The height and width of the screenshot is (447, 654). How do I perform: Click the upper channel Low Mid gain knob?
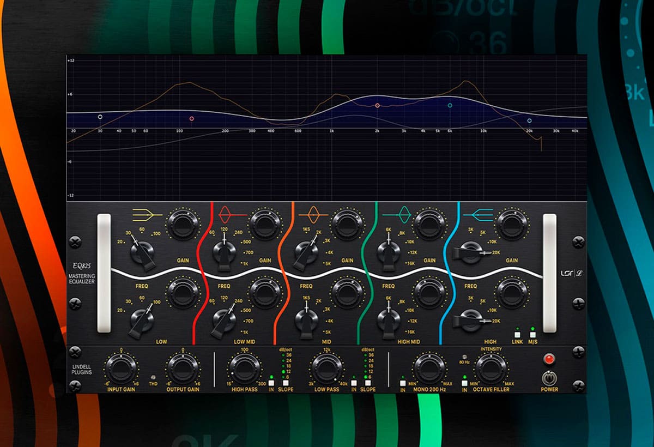pyautogui.click(x=264, y=224)
